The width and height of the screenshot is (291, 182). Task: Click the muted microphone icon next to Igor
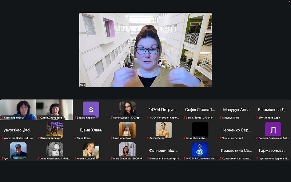[x=2, y=158]
